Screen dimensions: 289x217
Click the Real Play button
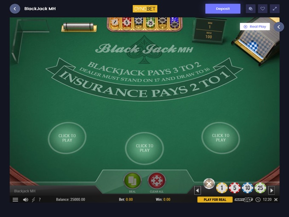pos(255,27)
